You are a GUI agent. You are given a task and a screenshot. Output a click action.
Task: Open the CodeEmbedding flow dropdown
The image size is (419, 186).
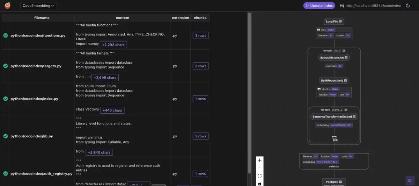coord(38,6)
